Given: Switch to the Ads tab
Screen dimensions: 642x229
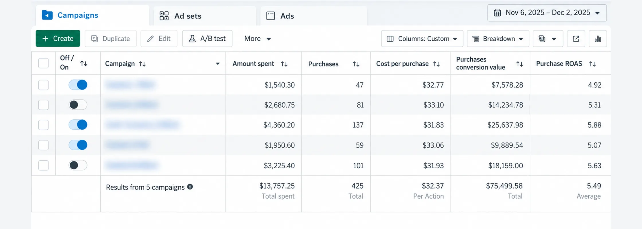Looking at the screenshot, I should 314,16.
